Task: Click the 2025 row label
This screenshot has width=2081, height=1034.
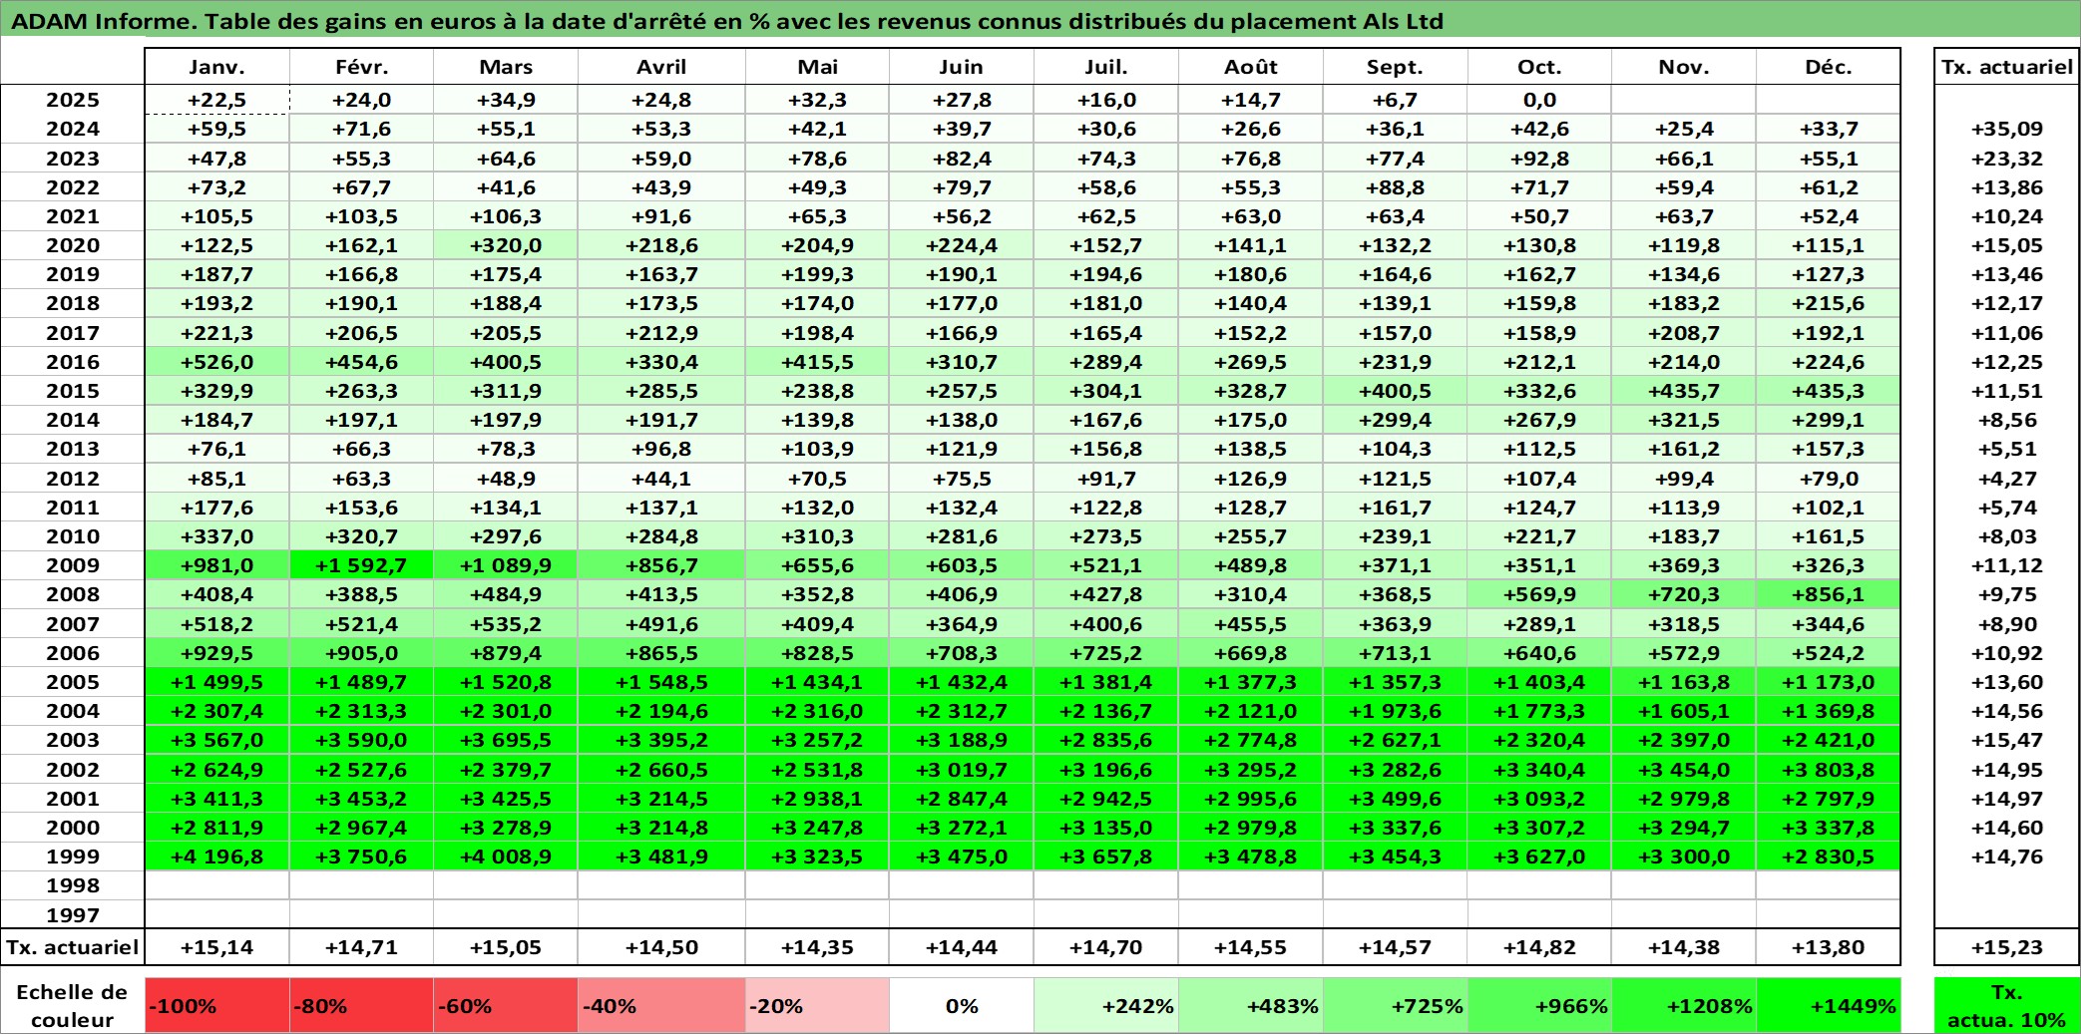Action: pos(73,100)
